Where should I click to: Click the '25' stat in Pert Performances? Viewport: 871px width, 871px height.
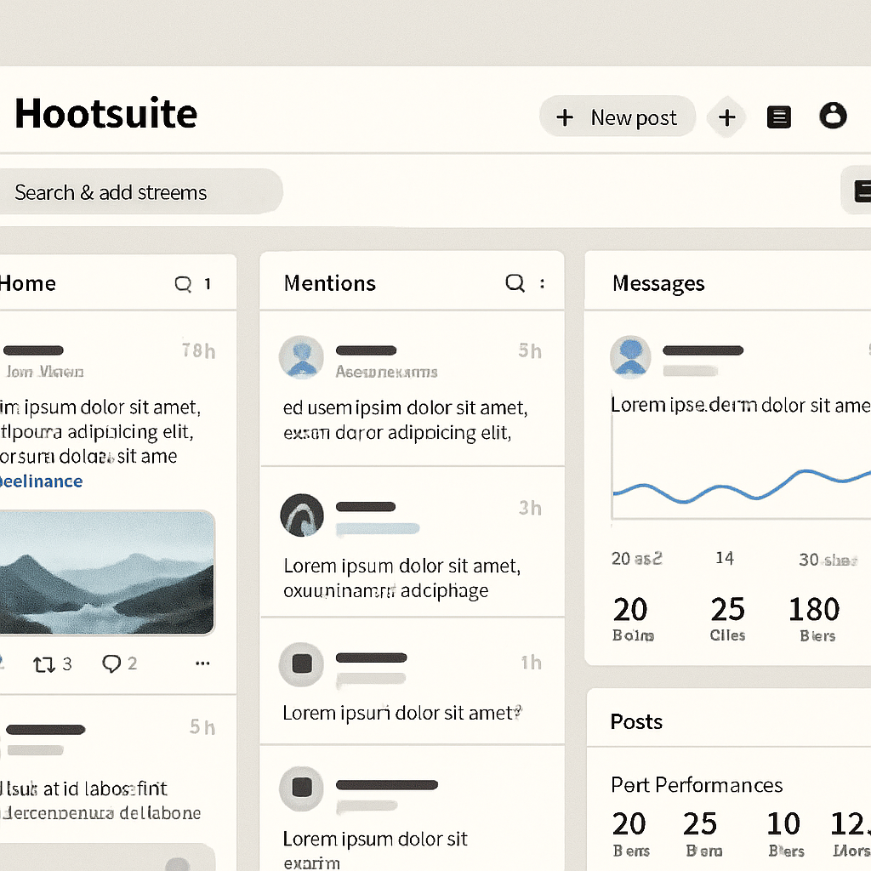tap(700, 823)
